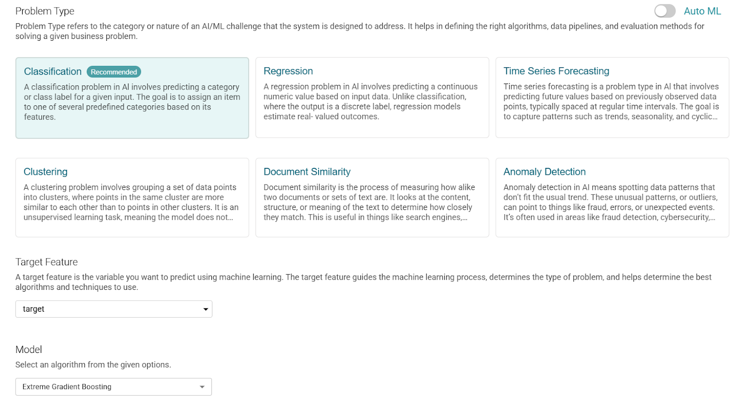Image resolution: width=742 pixels, height=397 pixels.
Task: Enable the Auto ML toggle switch
Action: 665,11
